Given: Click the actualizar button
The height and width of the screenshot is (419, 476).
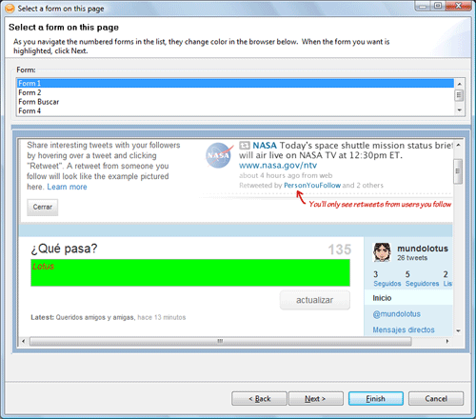Looking at the screenshot, I should (x=315, y=300).
